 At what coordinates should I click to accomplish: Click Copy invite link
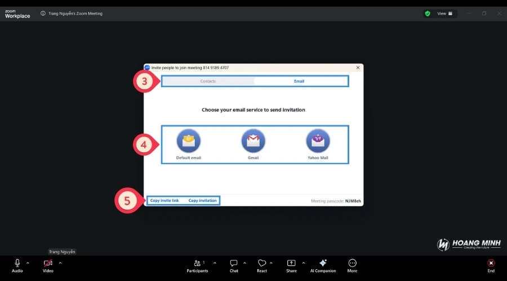click(164, 201)
